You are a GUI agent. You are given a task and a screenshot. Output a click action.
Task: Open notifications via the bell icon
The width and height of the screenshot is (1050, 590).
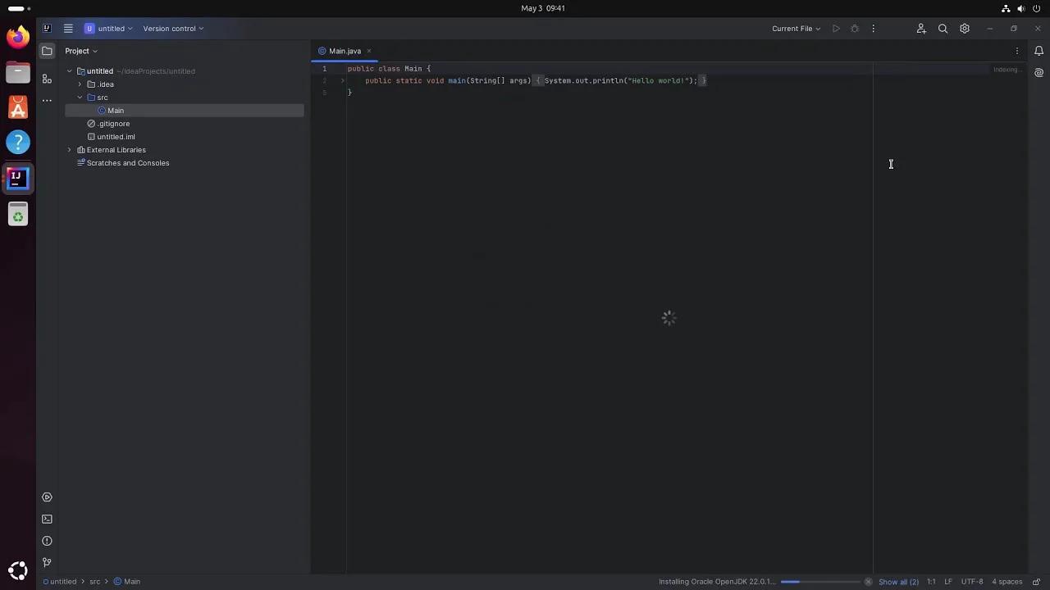(x=1039, y=51)
